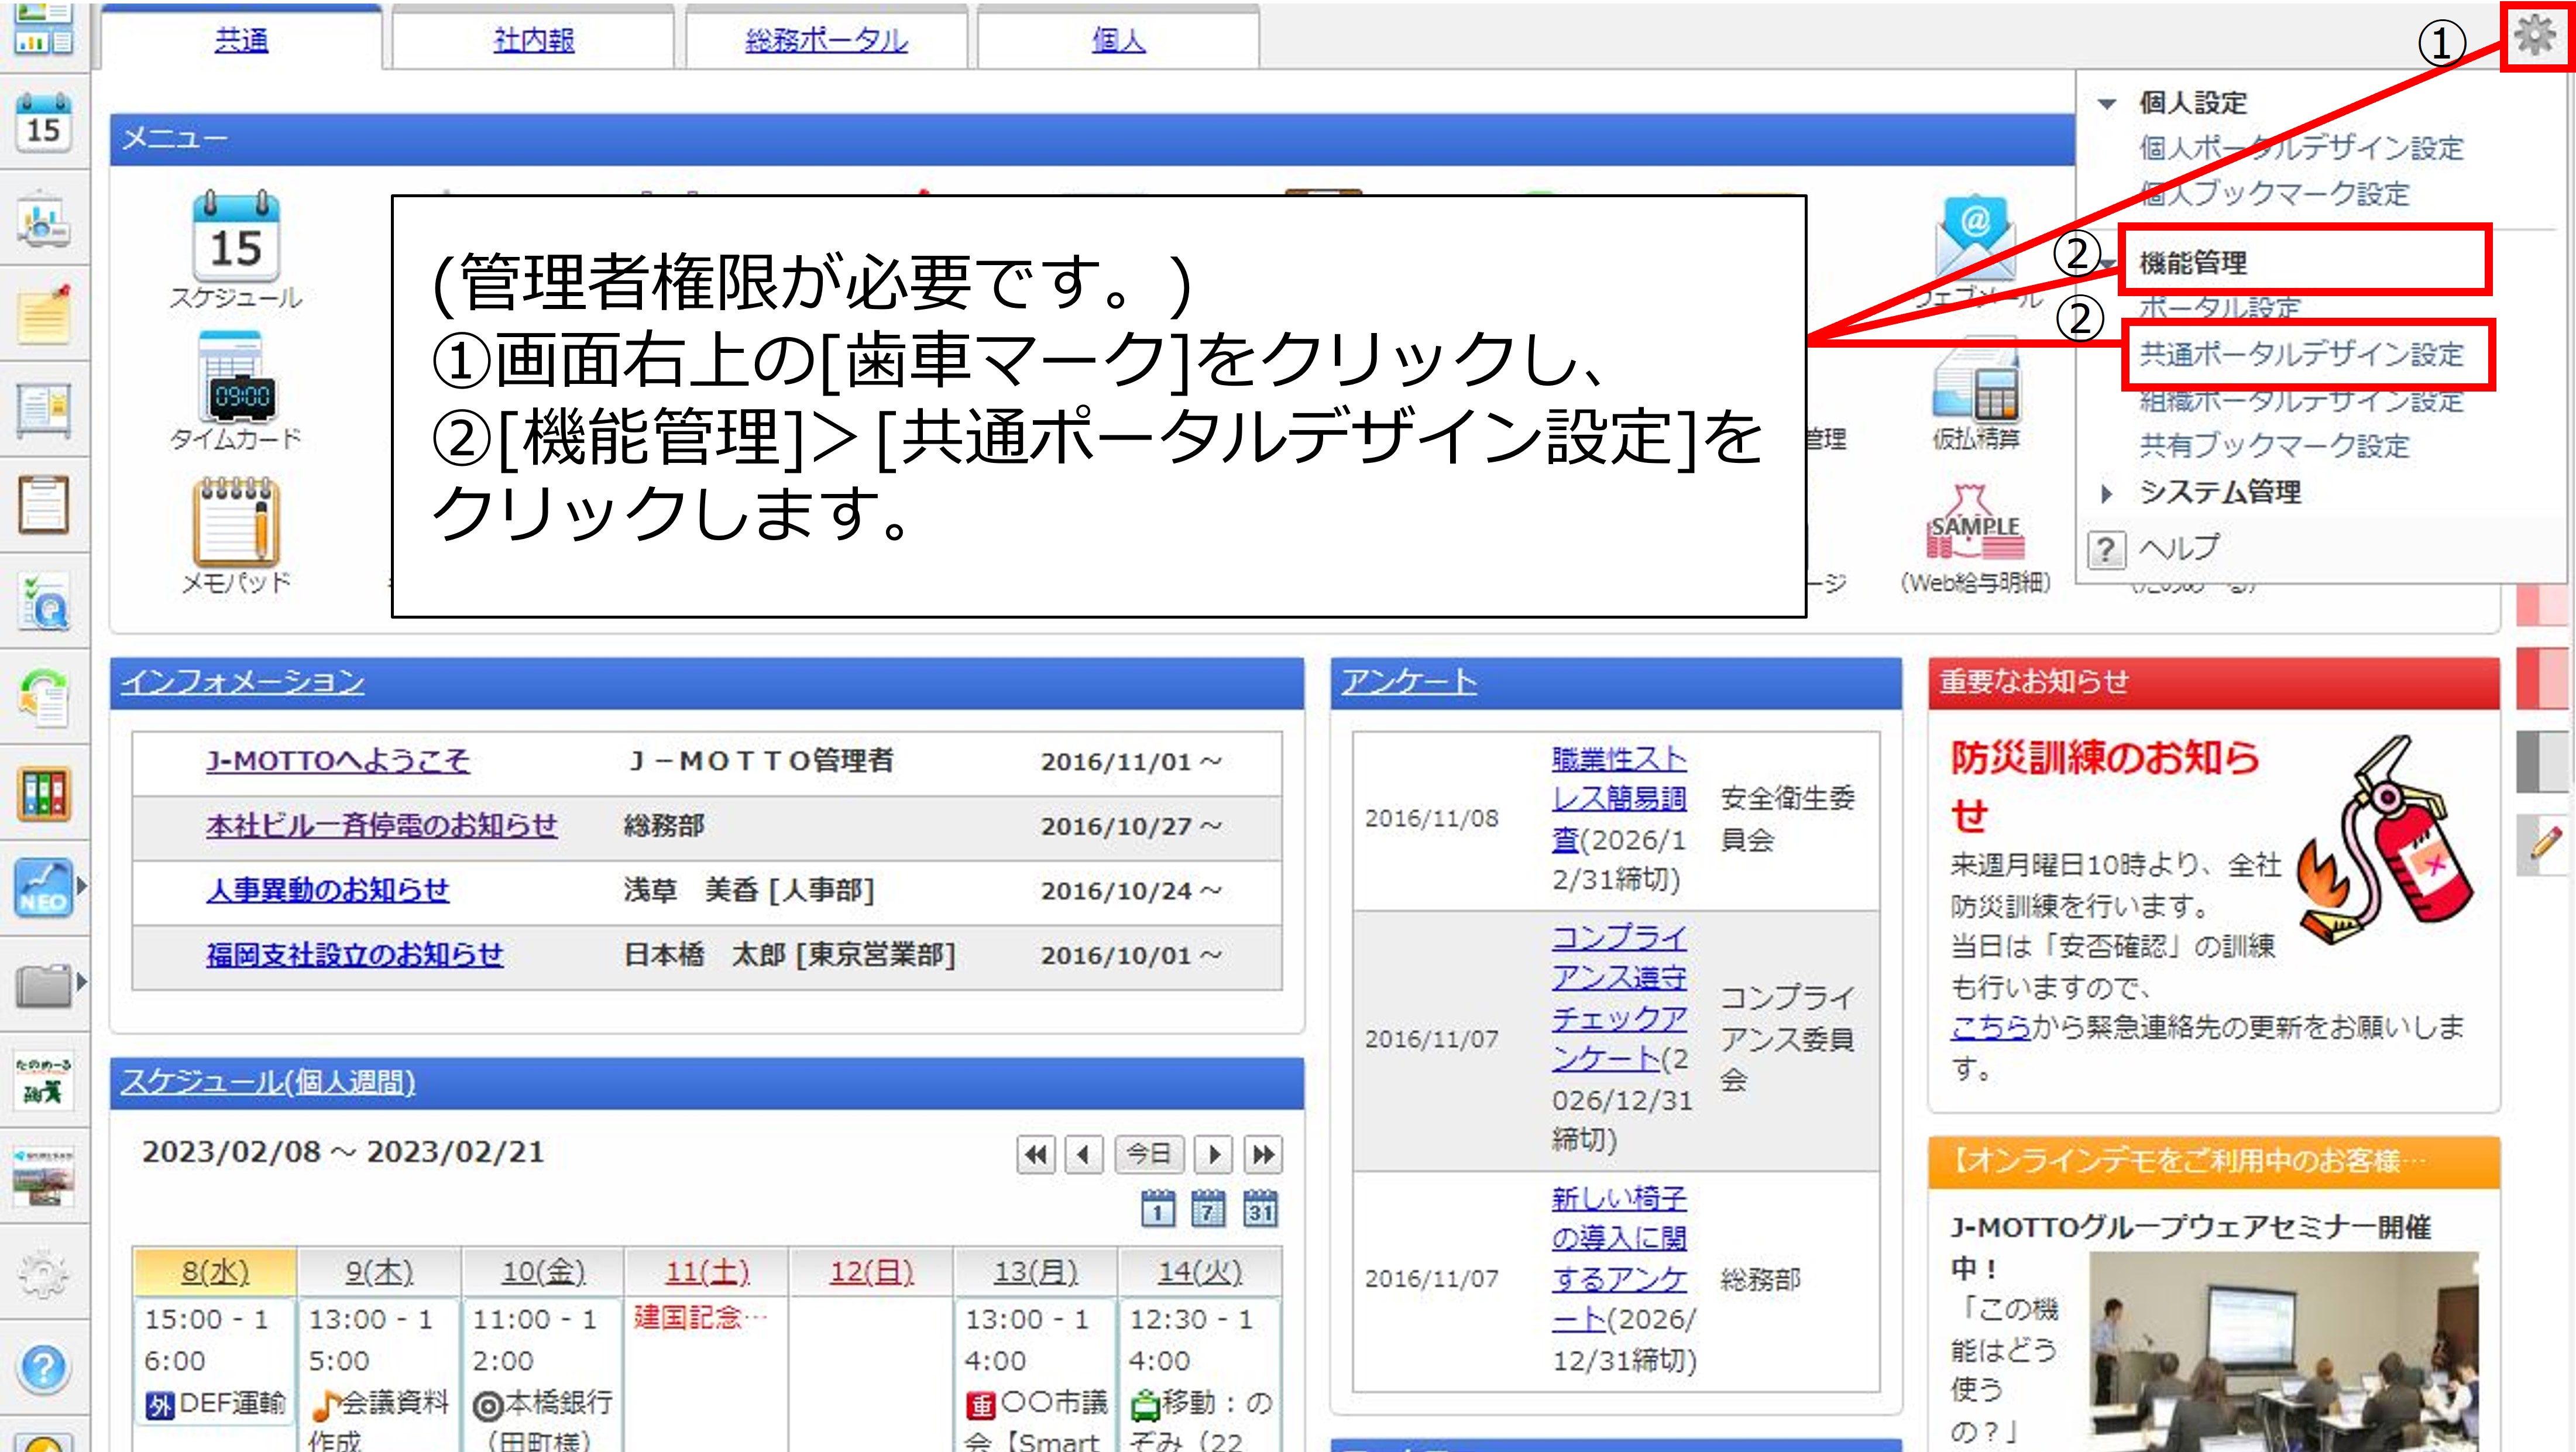Open the 人事異動のお知らせ link
2576x1452 pixels.
[x=327, y=889]
